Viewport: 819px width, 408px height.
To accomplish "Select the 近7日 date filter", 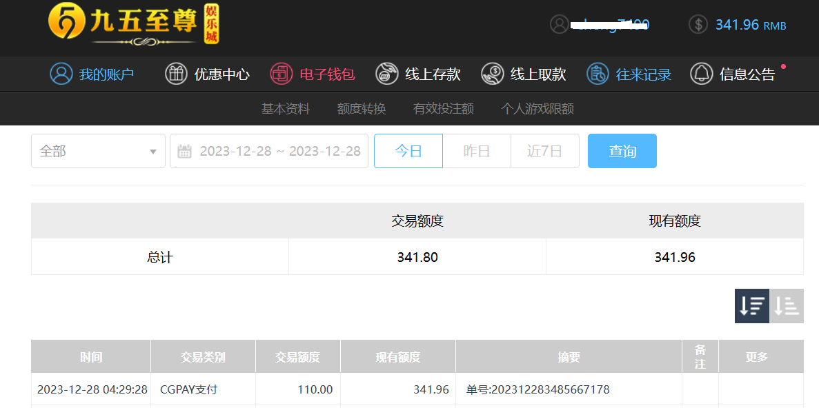I will [545, 152].
